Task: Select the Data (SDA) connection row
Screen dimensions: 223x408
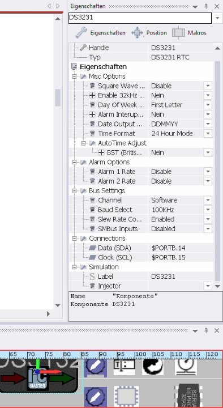Action: [x=141, y=248]
